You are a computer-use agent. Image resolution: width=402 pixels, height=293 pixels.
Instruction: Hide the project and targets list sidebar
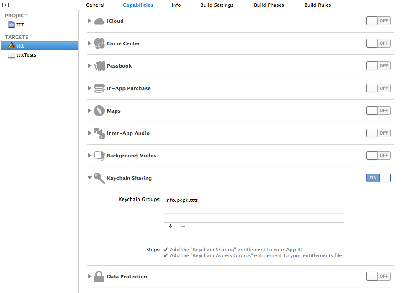(x=5, y=5)
